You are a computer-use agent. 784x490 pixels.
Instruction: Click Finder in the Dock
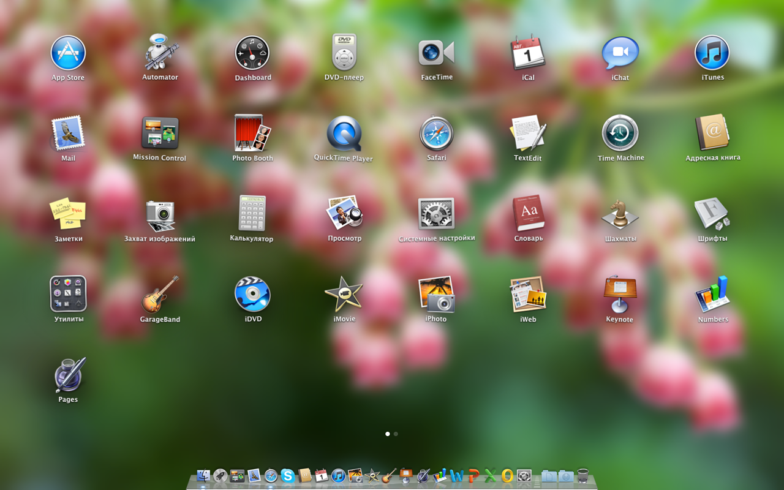(203, 476)
